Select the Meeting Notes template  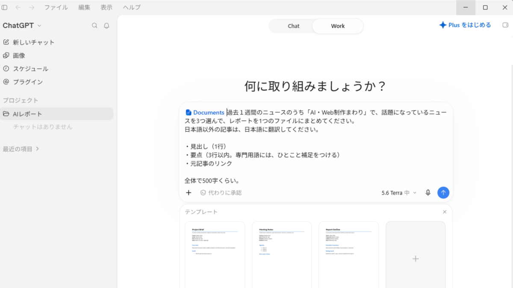(x=282, y=255)
